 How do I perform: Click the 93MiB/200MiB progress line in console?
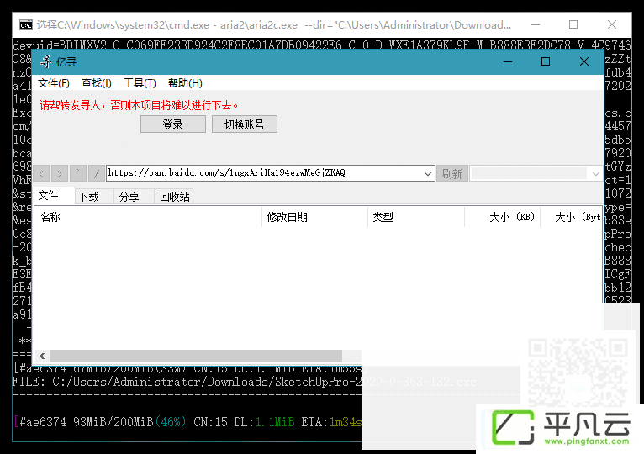188,422
